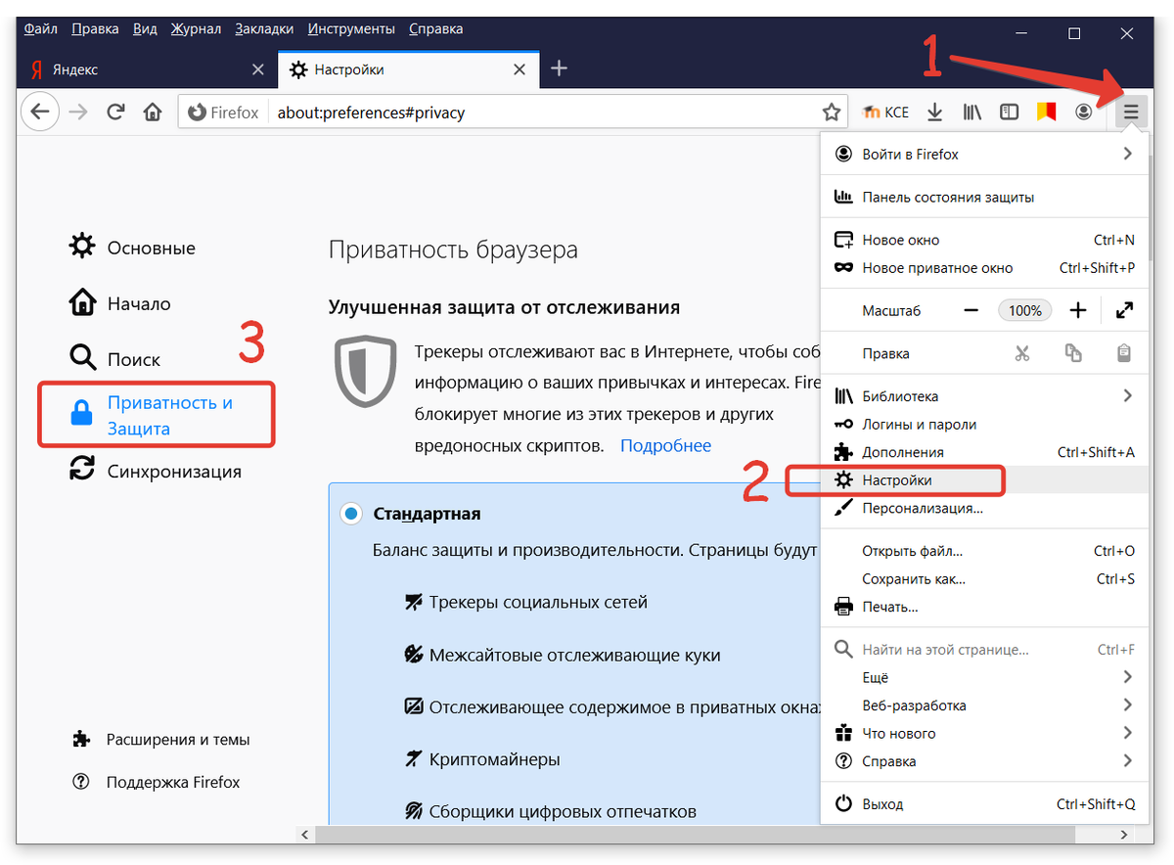
Task: Close the Яндекс tab
Action: (258, 69)
